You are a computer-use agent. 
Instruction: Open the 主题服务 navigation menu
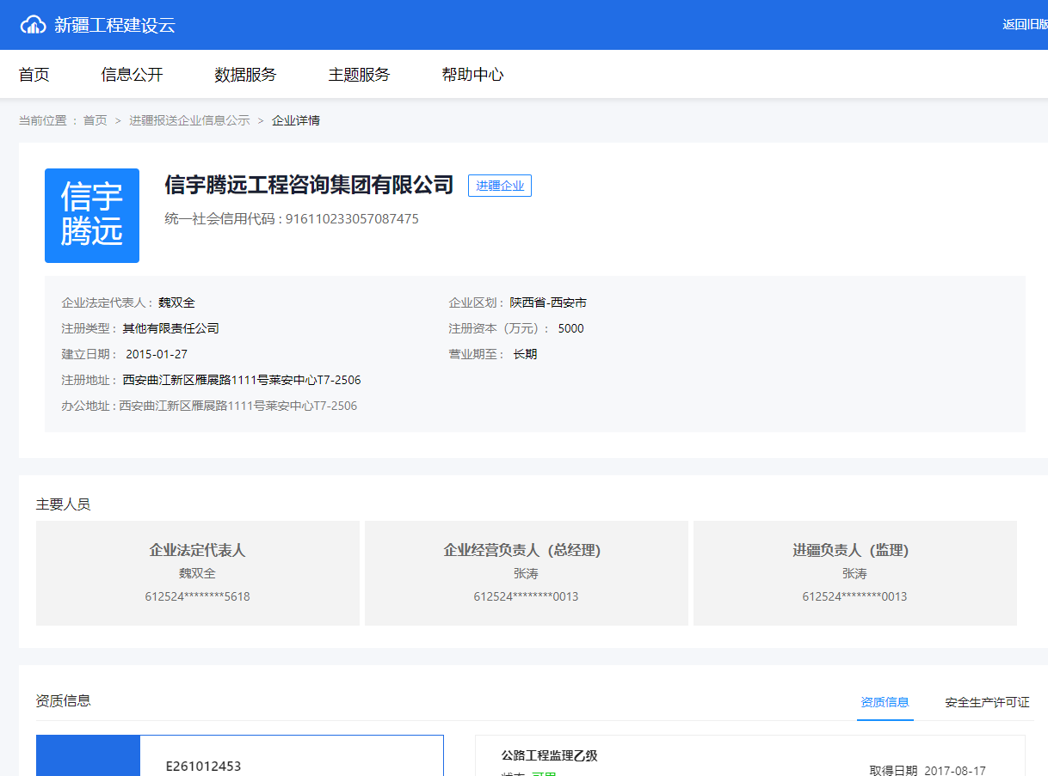358,75
